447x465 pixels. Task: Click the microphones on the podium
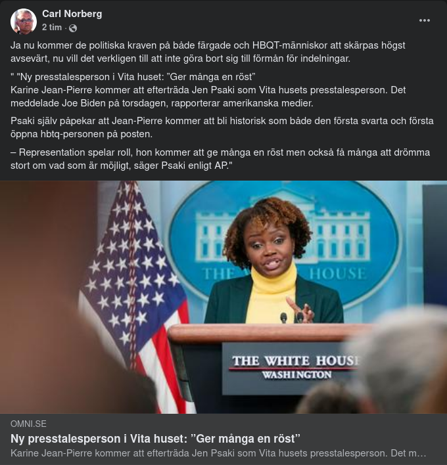(x=291, y=317)
